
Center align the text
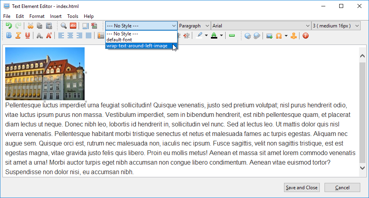click(70, 35)
